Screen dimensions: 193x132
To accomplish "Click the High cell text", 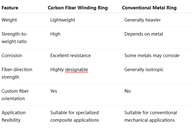I will point(55,34).
